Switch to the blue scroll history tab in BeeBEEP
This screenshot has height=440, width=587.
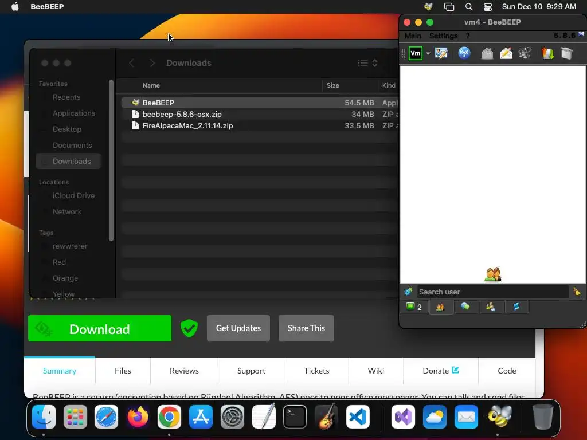tap(516, 307)
